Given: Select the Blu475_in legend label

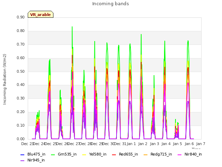Looking at the screenshot, I should pyautogui.click(x=36, y=154).
